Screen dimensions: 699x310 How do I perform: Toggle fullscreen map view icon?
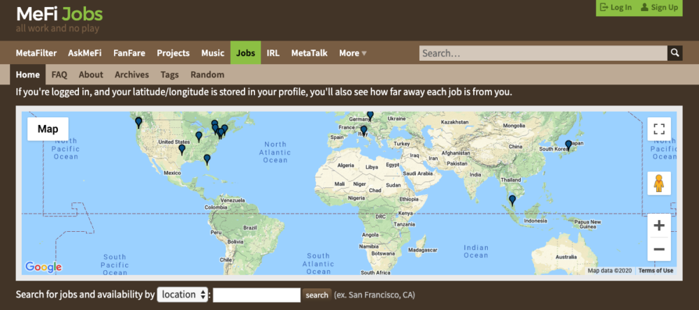tap(659, 128)
